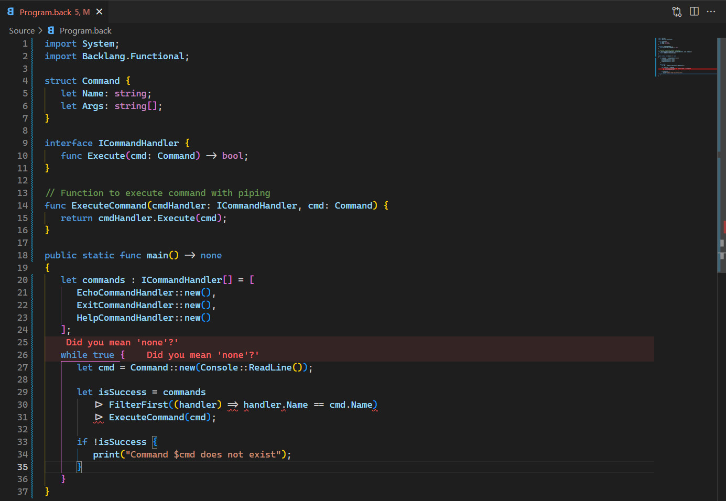Click the inline error after 'while true {'
Screen dimensions: 726x501
(203, 355)
